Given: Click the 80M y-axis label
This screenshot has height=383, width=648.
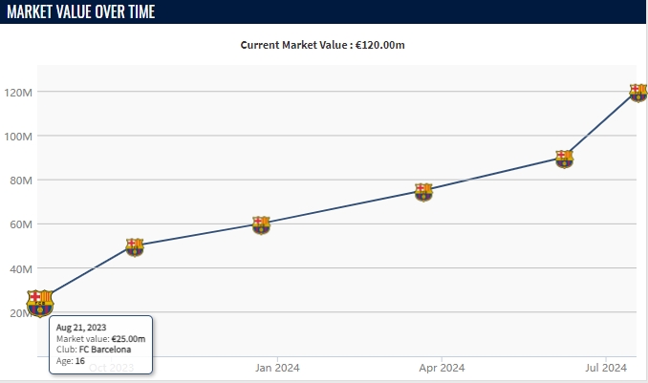Looking at the screenshot, I should (x=20, y=181).
